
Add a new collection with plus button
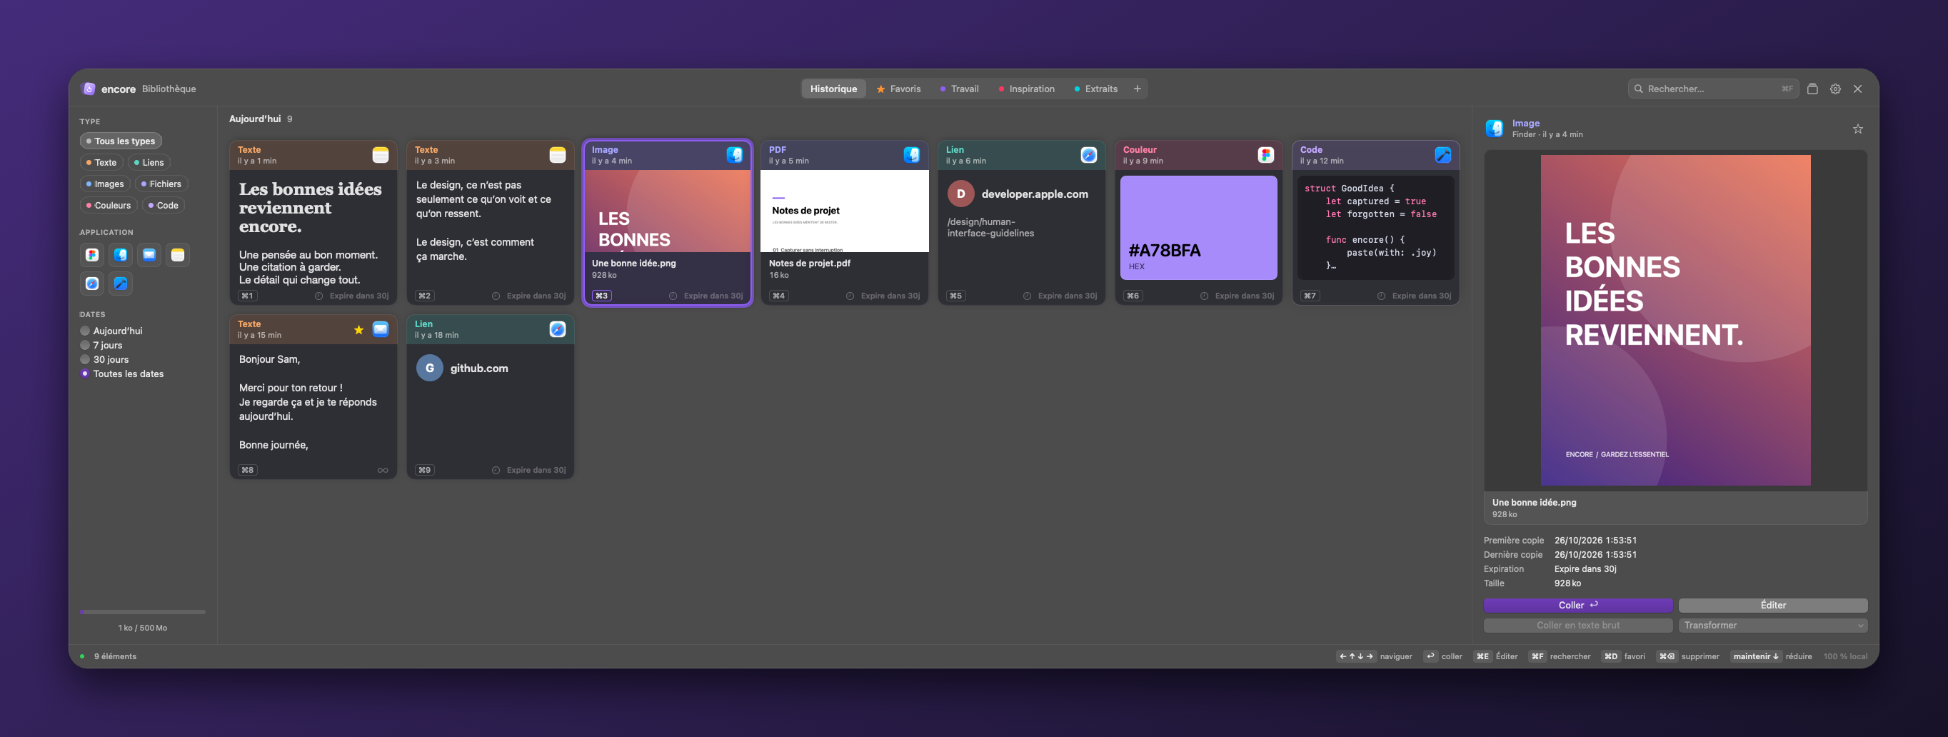[1137, 89]
